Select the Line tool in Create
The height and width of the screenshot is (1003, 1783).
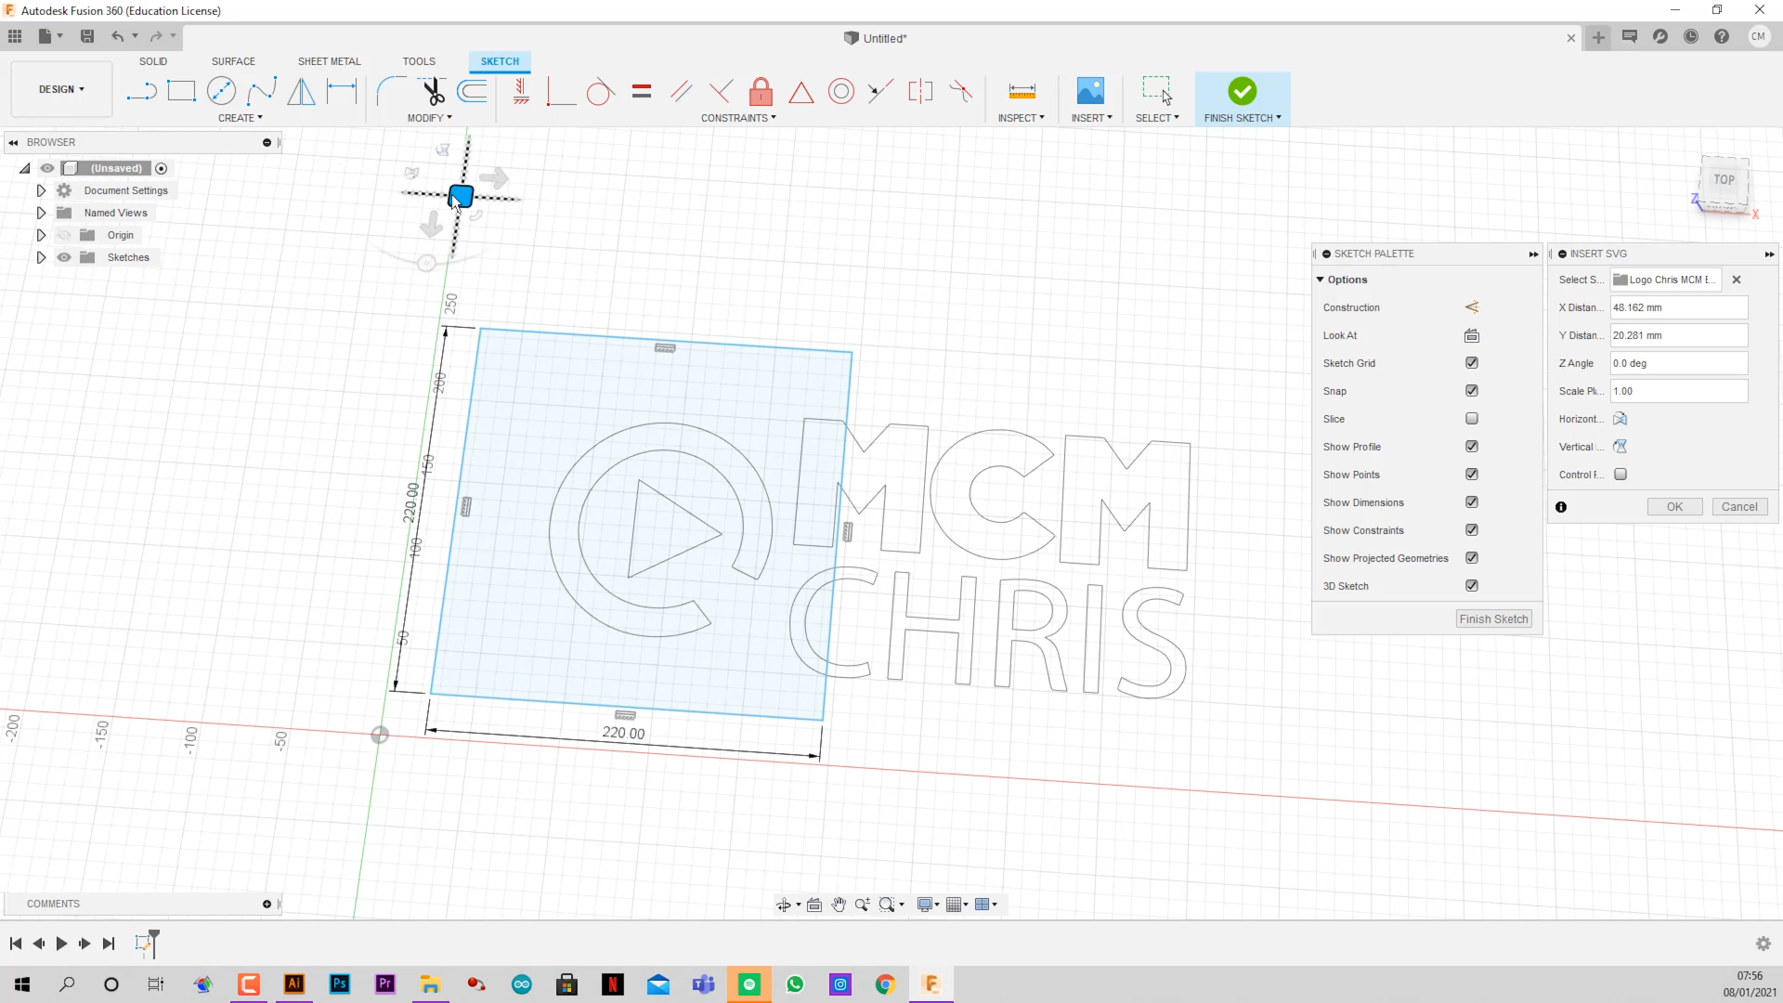click(x=141, y=91)
